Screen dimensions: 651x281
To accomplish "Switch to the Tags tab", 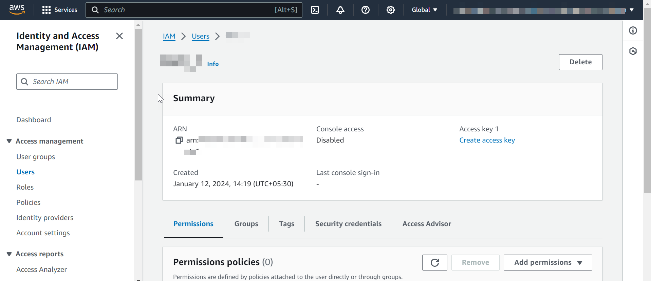I will tap(287, 224).
